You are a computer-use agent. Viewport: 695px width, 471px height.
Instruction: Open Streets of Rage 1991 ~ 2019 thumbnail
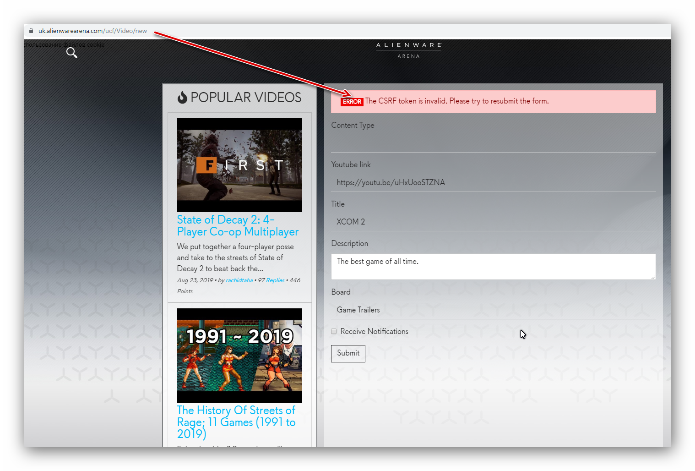[x=239, y=356]
